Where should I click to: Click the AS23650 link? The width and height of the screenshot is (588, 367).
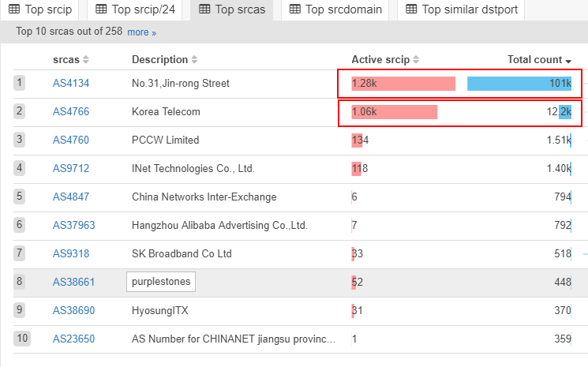click(x=73, y=339)
